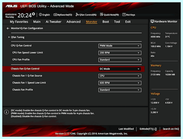Screen dimensions: 183x139
Task: Click the Hot Keys question mark icon
Action: click(x=124, y=15)
